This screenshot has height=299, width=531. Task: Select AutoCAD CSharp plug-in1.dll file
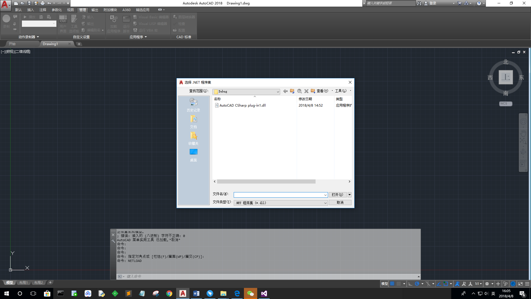tap(242, 105)
